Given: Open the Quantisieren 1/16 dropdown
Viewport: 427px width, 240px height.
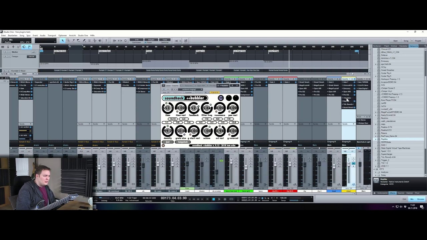Looking at the screenshot, I should [136, 40].
